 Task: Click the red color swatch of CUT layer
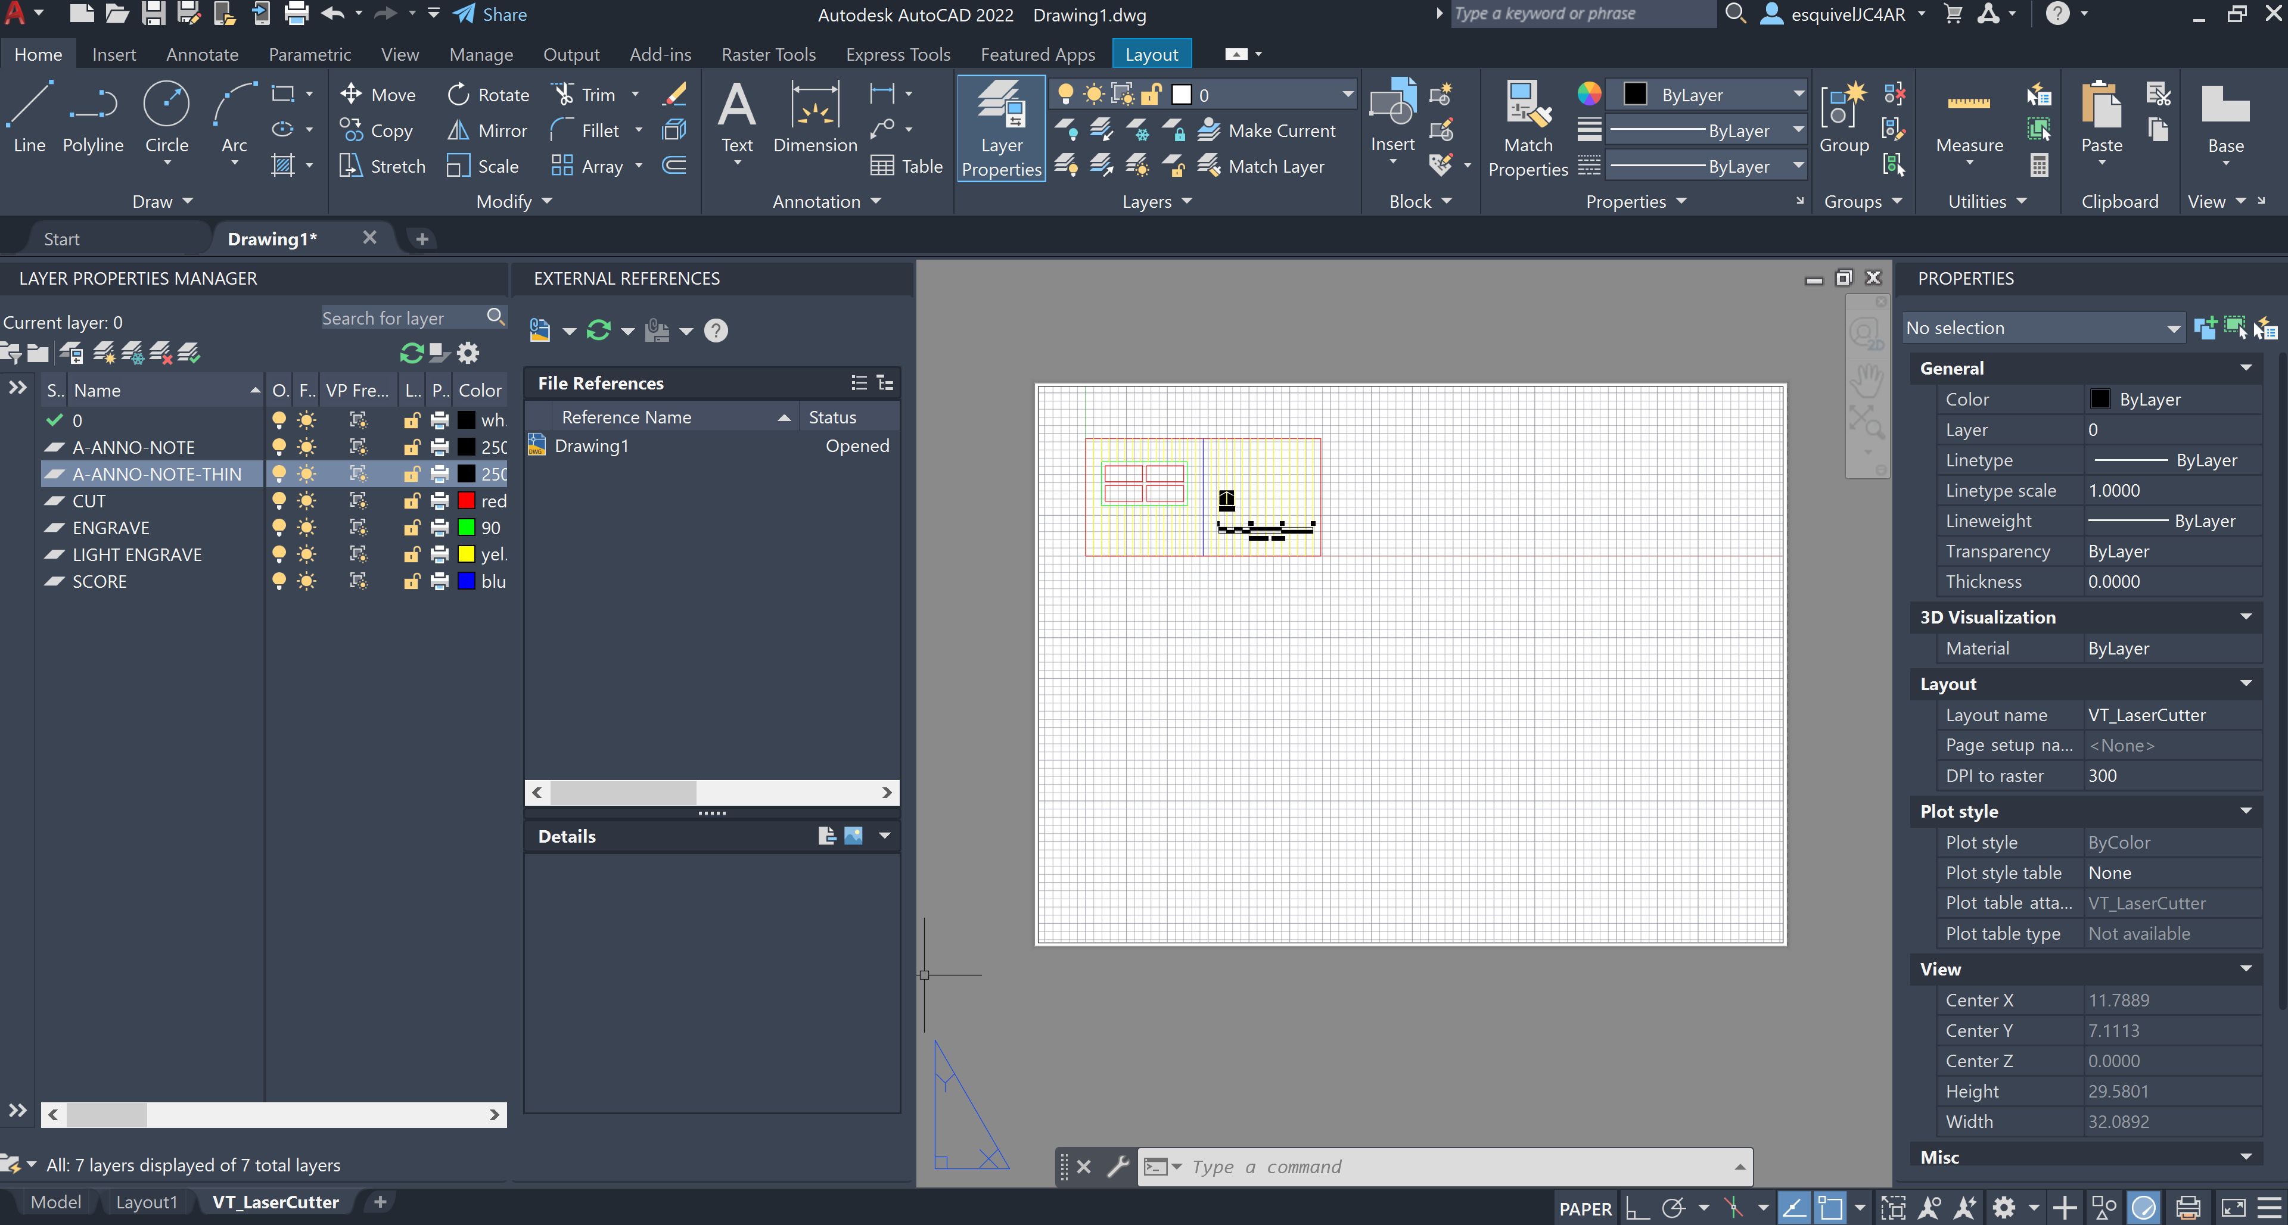[467, 501]
